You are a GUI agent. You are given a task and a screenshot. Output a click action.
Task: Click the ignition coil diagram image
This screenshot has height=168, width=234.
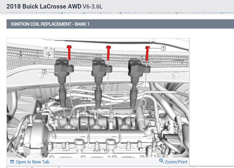[x=98, y=98]
